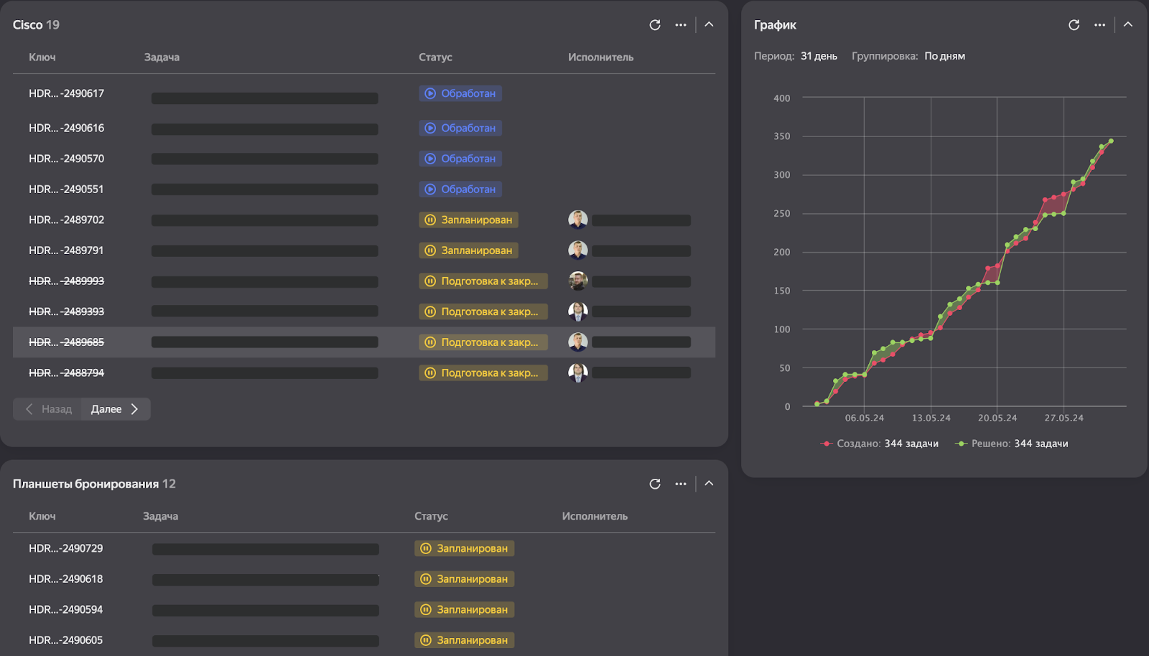Click Подготовка к закр... status of HDR...-2489393
The height and width of the screenshot is (656, 1149).
483,311
